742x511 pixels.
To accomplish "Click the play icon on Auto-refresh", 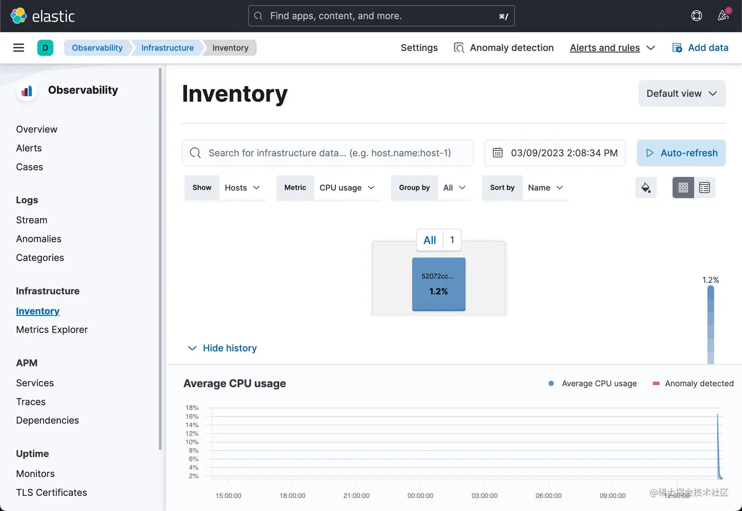I will tap(650, 153).
